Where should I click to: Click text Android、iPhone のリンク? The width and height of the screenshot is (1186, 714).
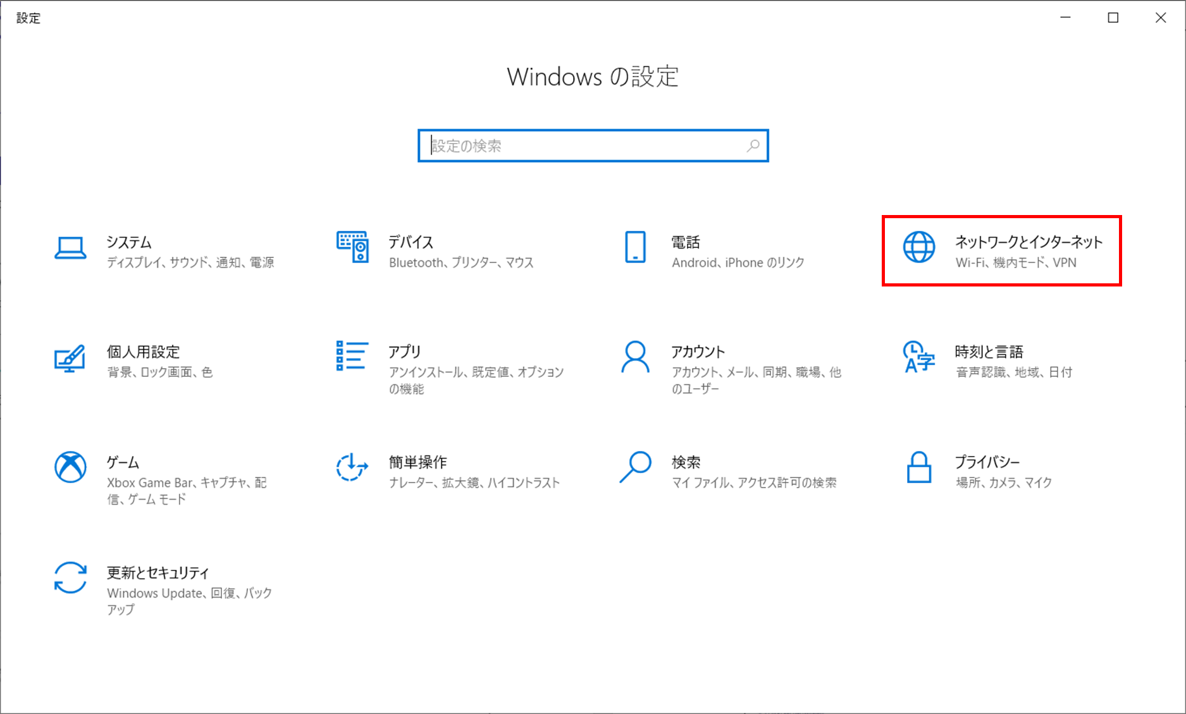(738, 262)
